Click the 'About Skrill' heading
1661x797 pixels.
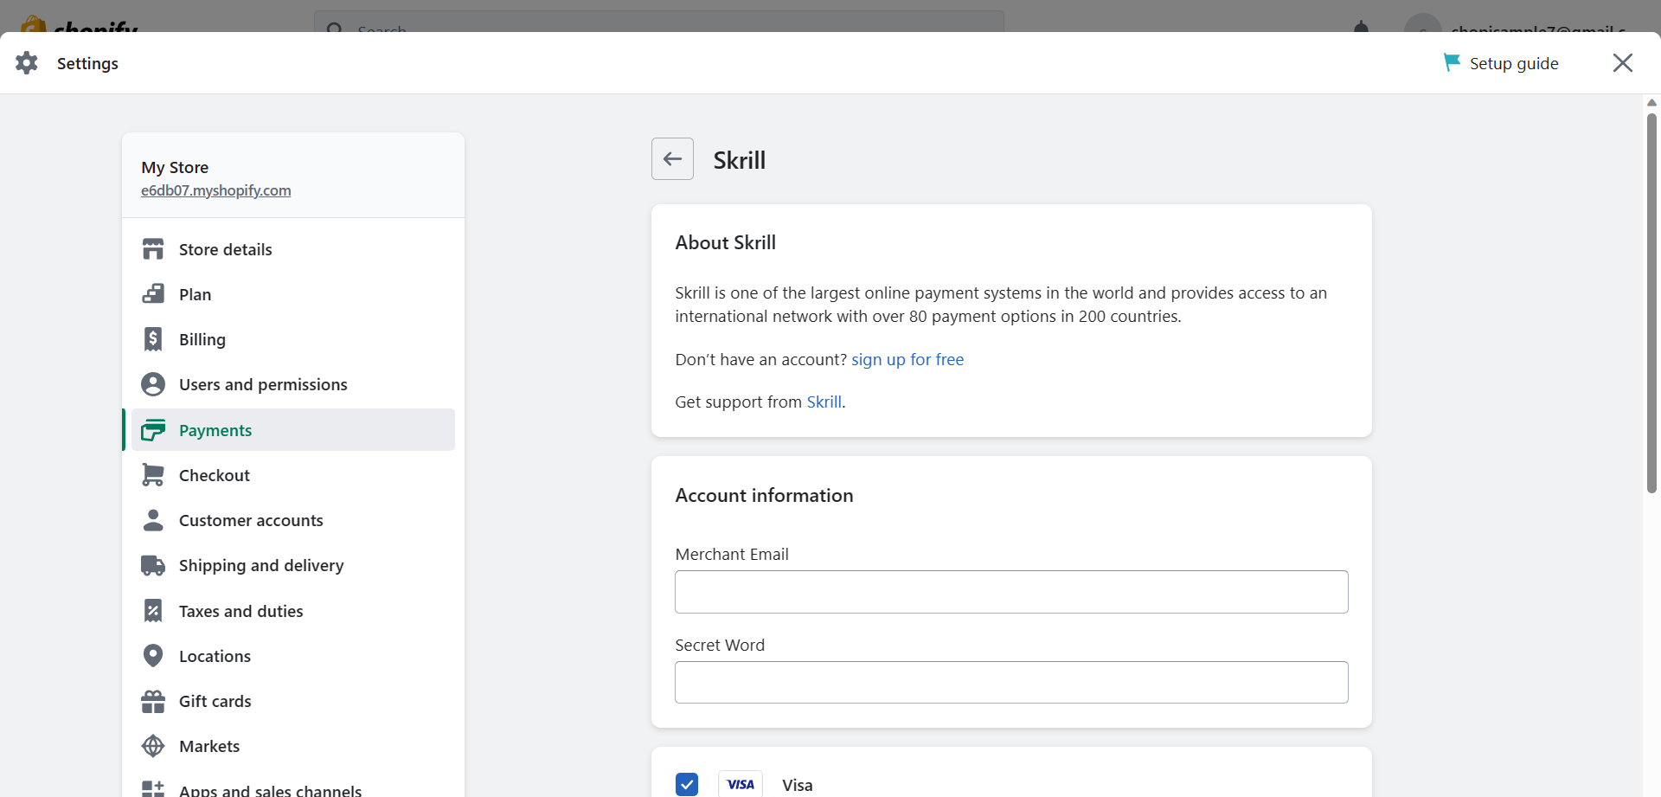(726, 242)
